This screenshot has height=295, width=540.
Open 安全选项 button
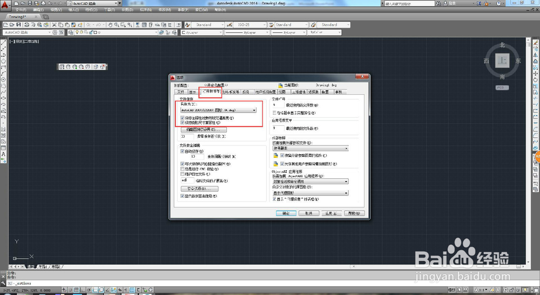(x=199, y=189)
